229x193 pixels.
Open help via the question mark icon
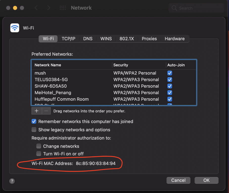(x=12, y=181)
